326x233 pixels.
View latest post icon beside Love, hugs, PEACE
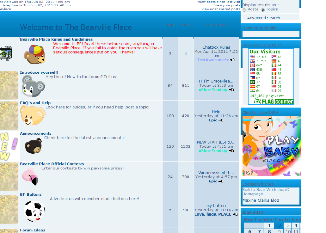point(235,214)
